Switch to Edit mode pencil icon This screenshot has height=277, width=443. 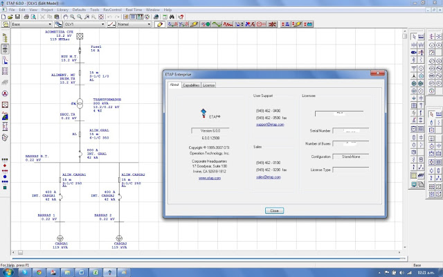click(x=160, y=24)
